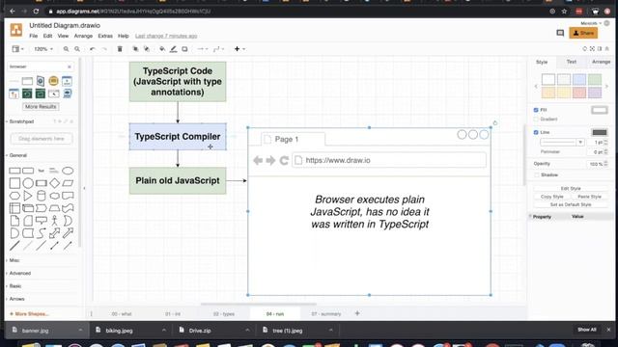
Task: Click the To Front toolbar icon
Action: click(x=135, y=49)
